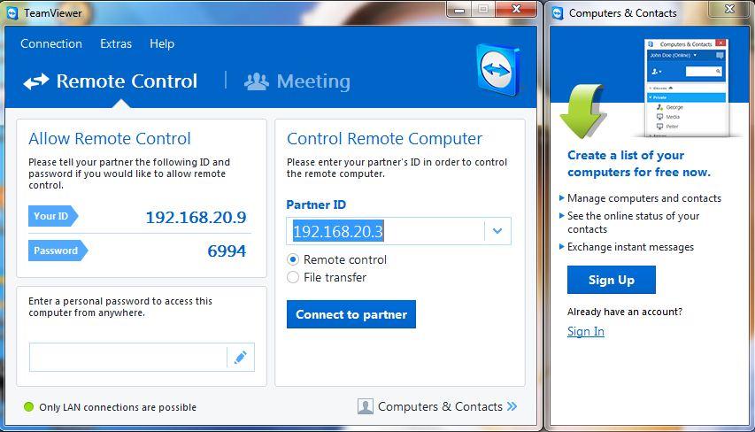Expand Computers & Contacts with the double chevron

tap(512, 406)
